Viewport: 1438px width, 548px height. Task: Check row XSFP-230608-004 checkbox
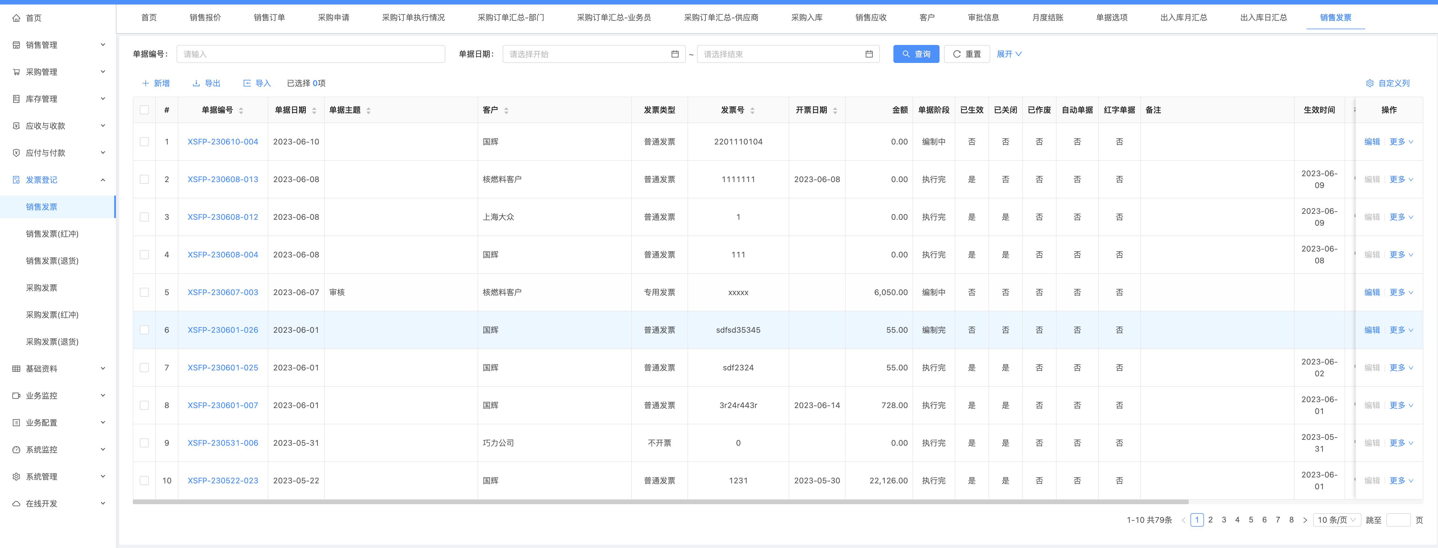(x=145, y=255)
